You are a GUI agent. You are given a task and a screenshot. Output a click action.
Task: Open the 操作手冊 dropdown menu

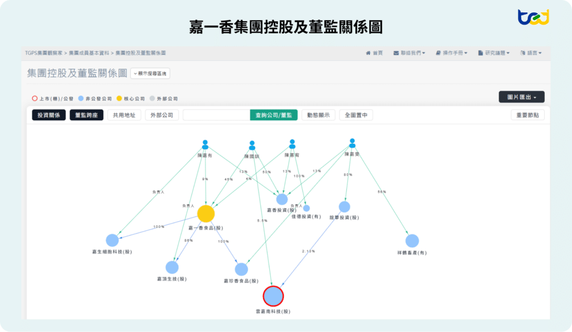451,53
